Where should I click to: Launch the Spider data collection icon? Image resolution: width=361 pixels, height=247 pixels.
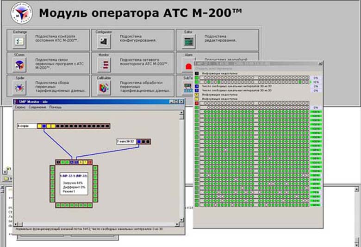19,88
